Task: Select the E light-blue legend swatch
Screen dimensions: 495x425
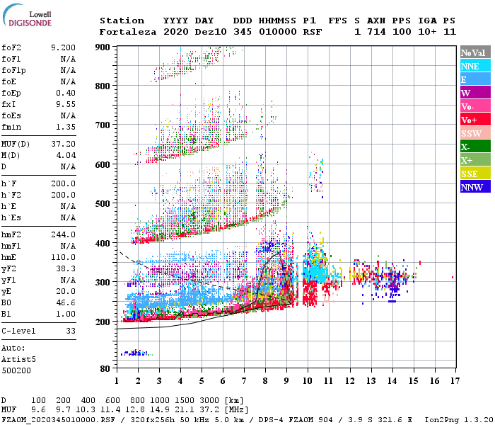Action: click(x=475, y=79)
